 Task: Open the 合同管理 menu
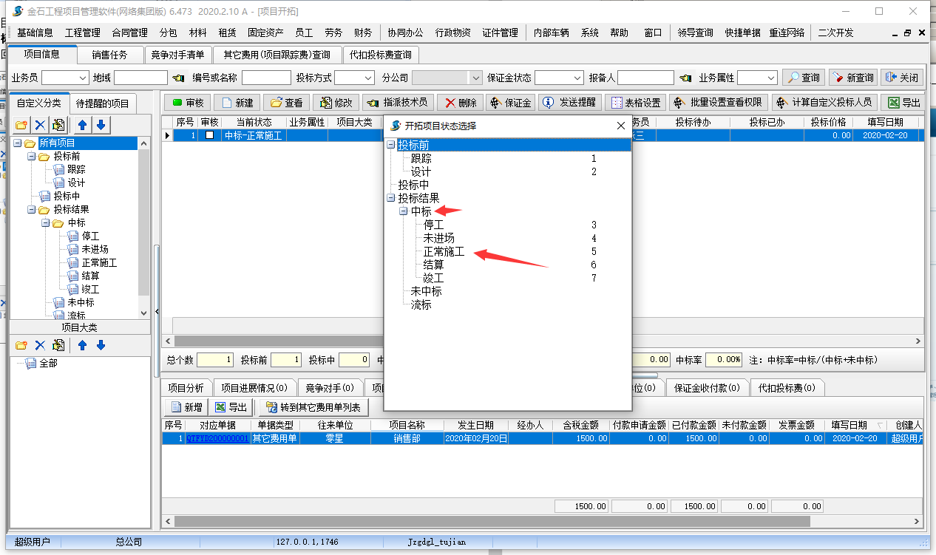coord(130,33)
